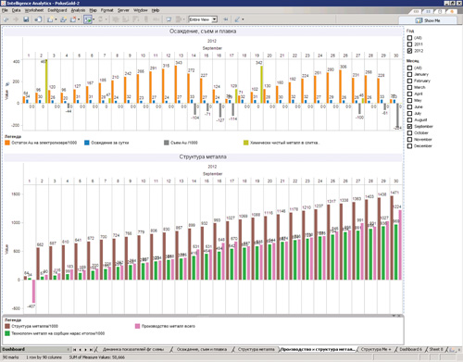Viewport: 463px width, 362px height.
Task: Open the clear sheet dropdown arrow
Action: (x=79, y=19)
